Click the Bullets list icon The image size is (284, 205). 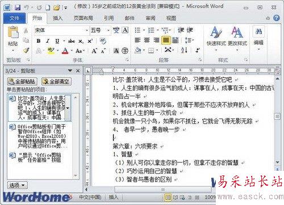coord(137,30)
